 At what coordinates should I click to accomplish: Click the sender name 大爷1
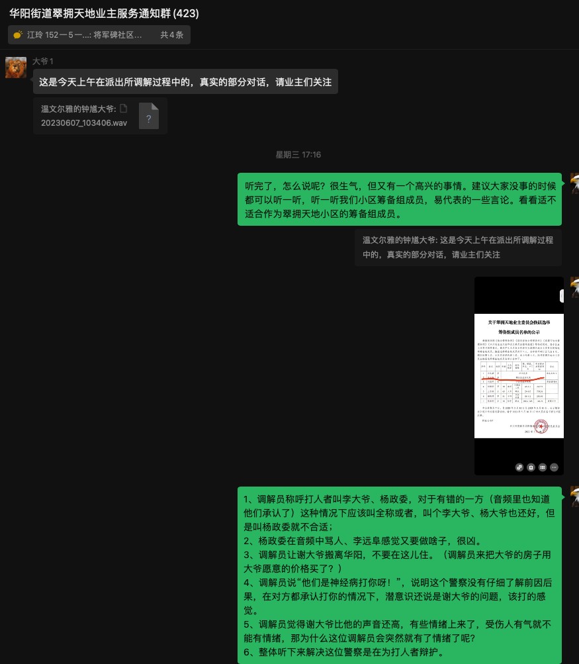pos(43,61)
